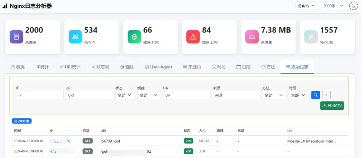
Task: Click the blue unique IP users icon
Action: (75, 37)
